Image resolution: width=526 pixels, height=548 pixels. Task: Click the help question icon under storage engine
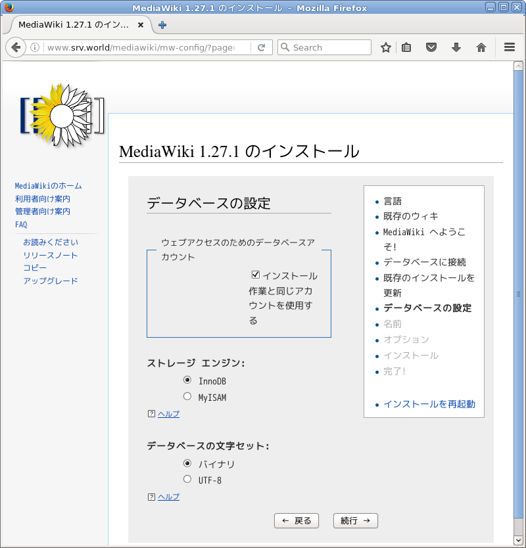click(x=151, y=414)
